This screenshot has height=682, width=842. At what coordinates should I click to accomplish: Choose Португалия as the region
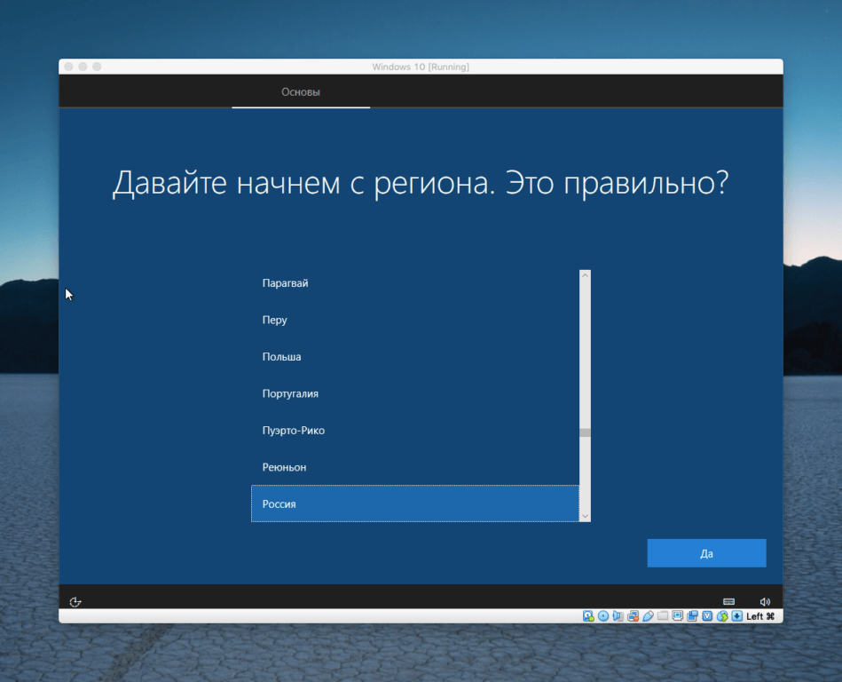415,394
